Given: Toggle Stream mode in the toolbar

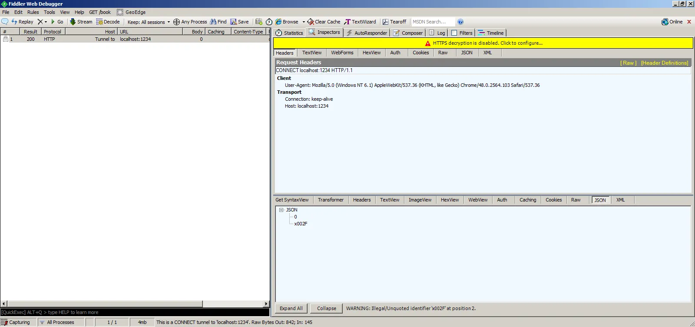Looking at the screenshot, I should [81, 22].
